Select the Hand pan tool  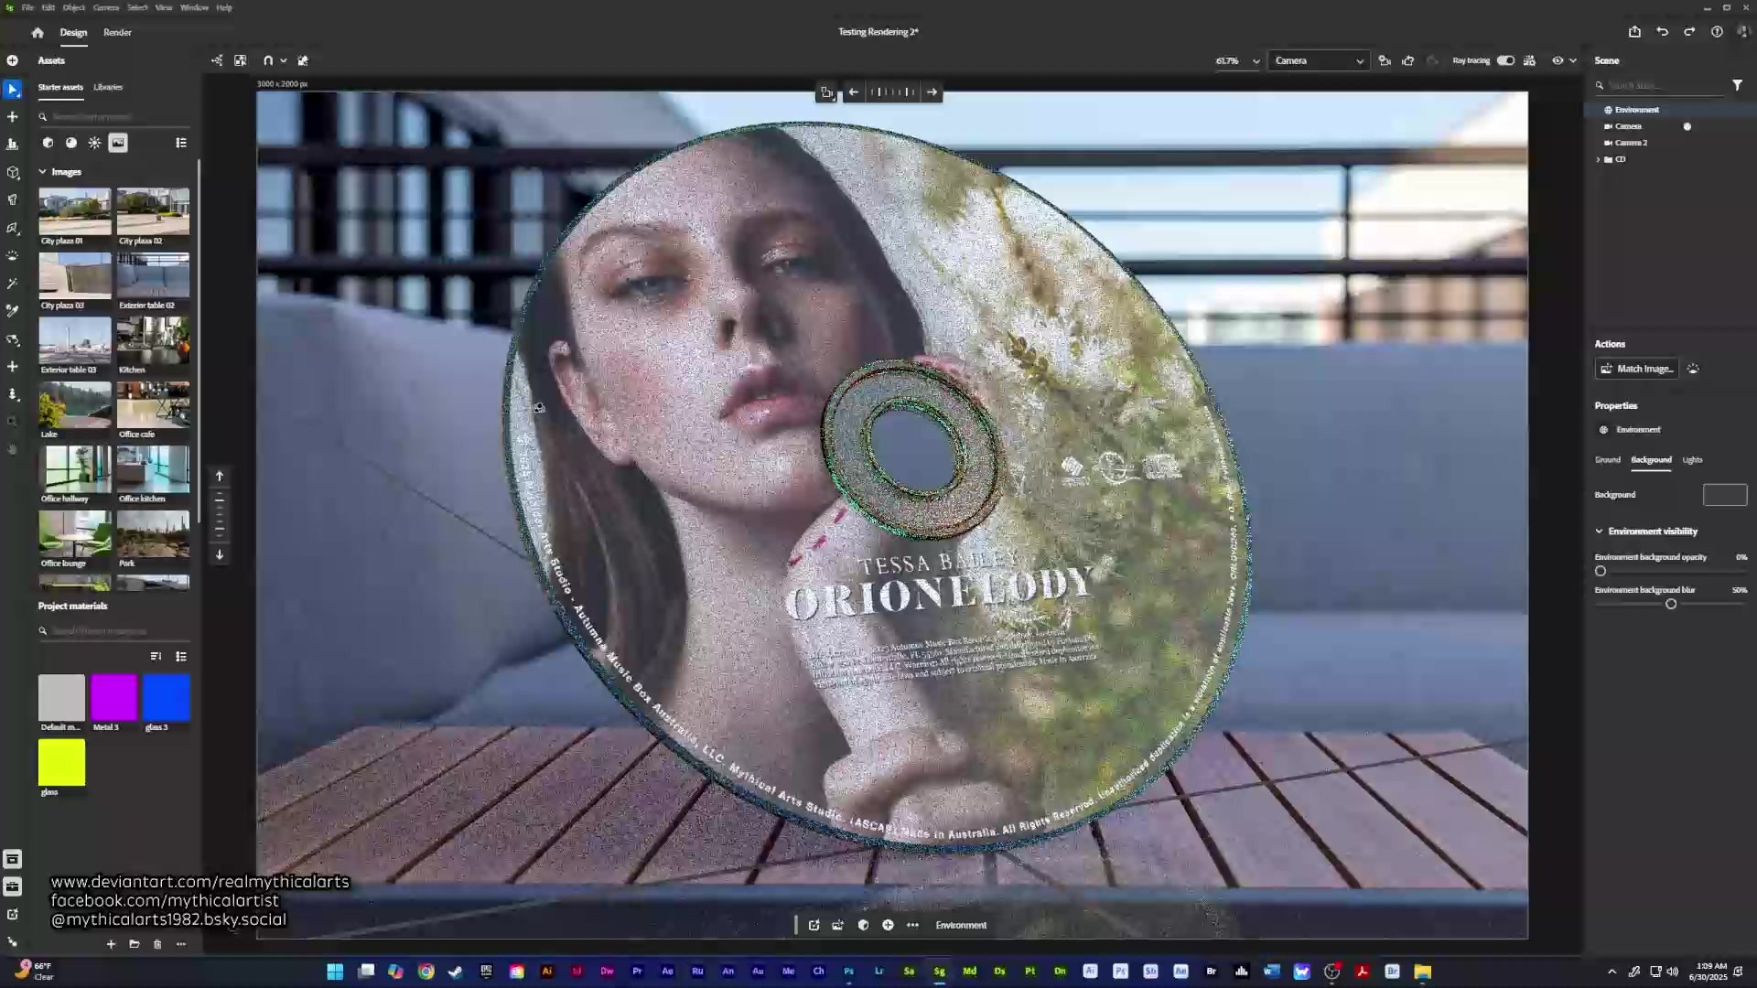click(x=13, y=449)
